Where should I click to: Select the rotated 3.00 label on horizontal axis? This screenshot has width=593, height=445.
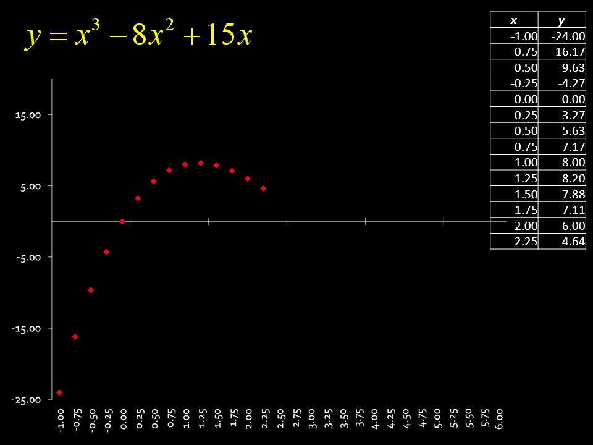pos(312,418)
